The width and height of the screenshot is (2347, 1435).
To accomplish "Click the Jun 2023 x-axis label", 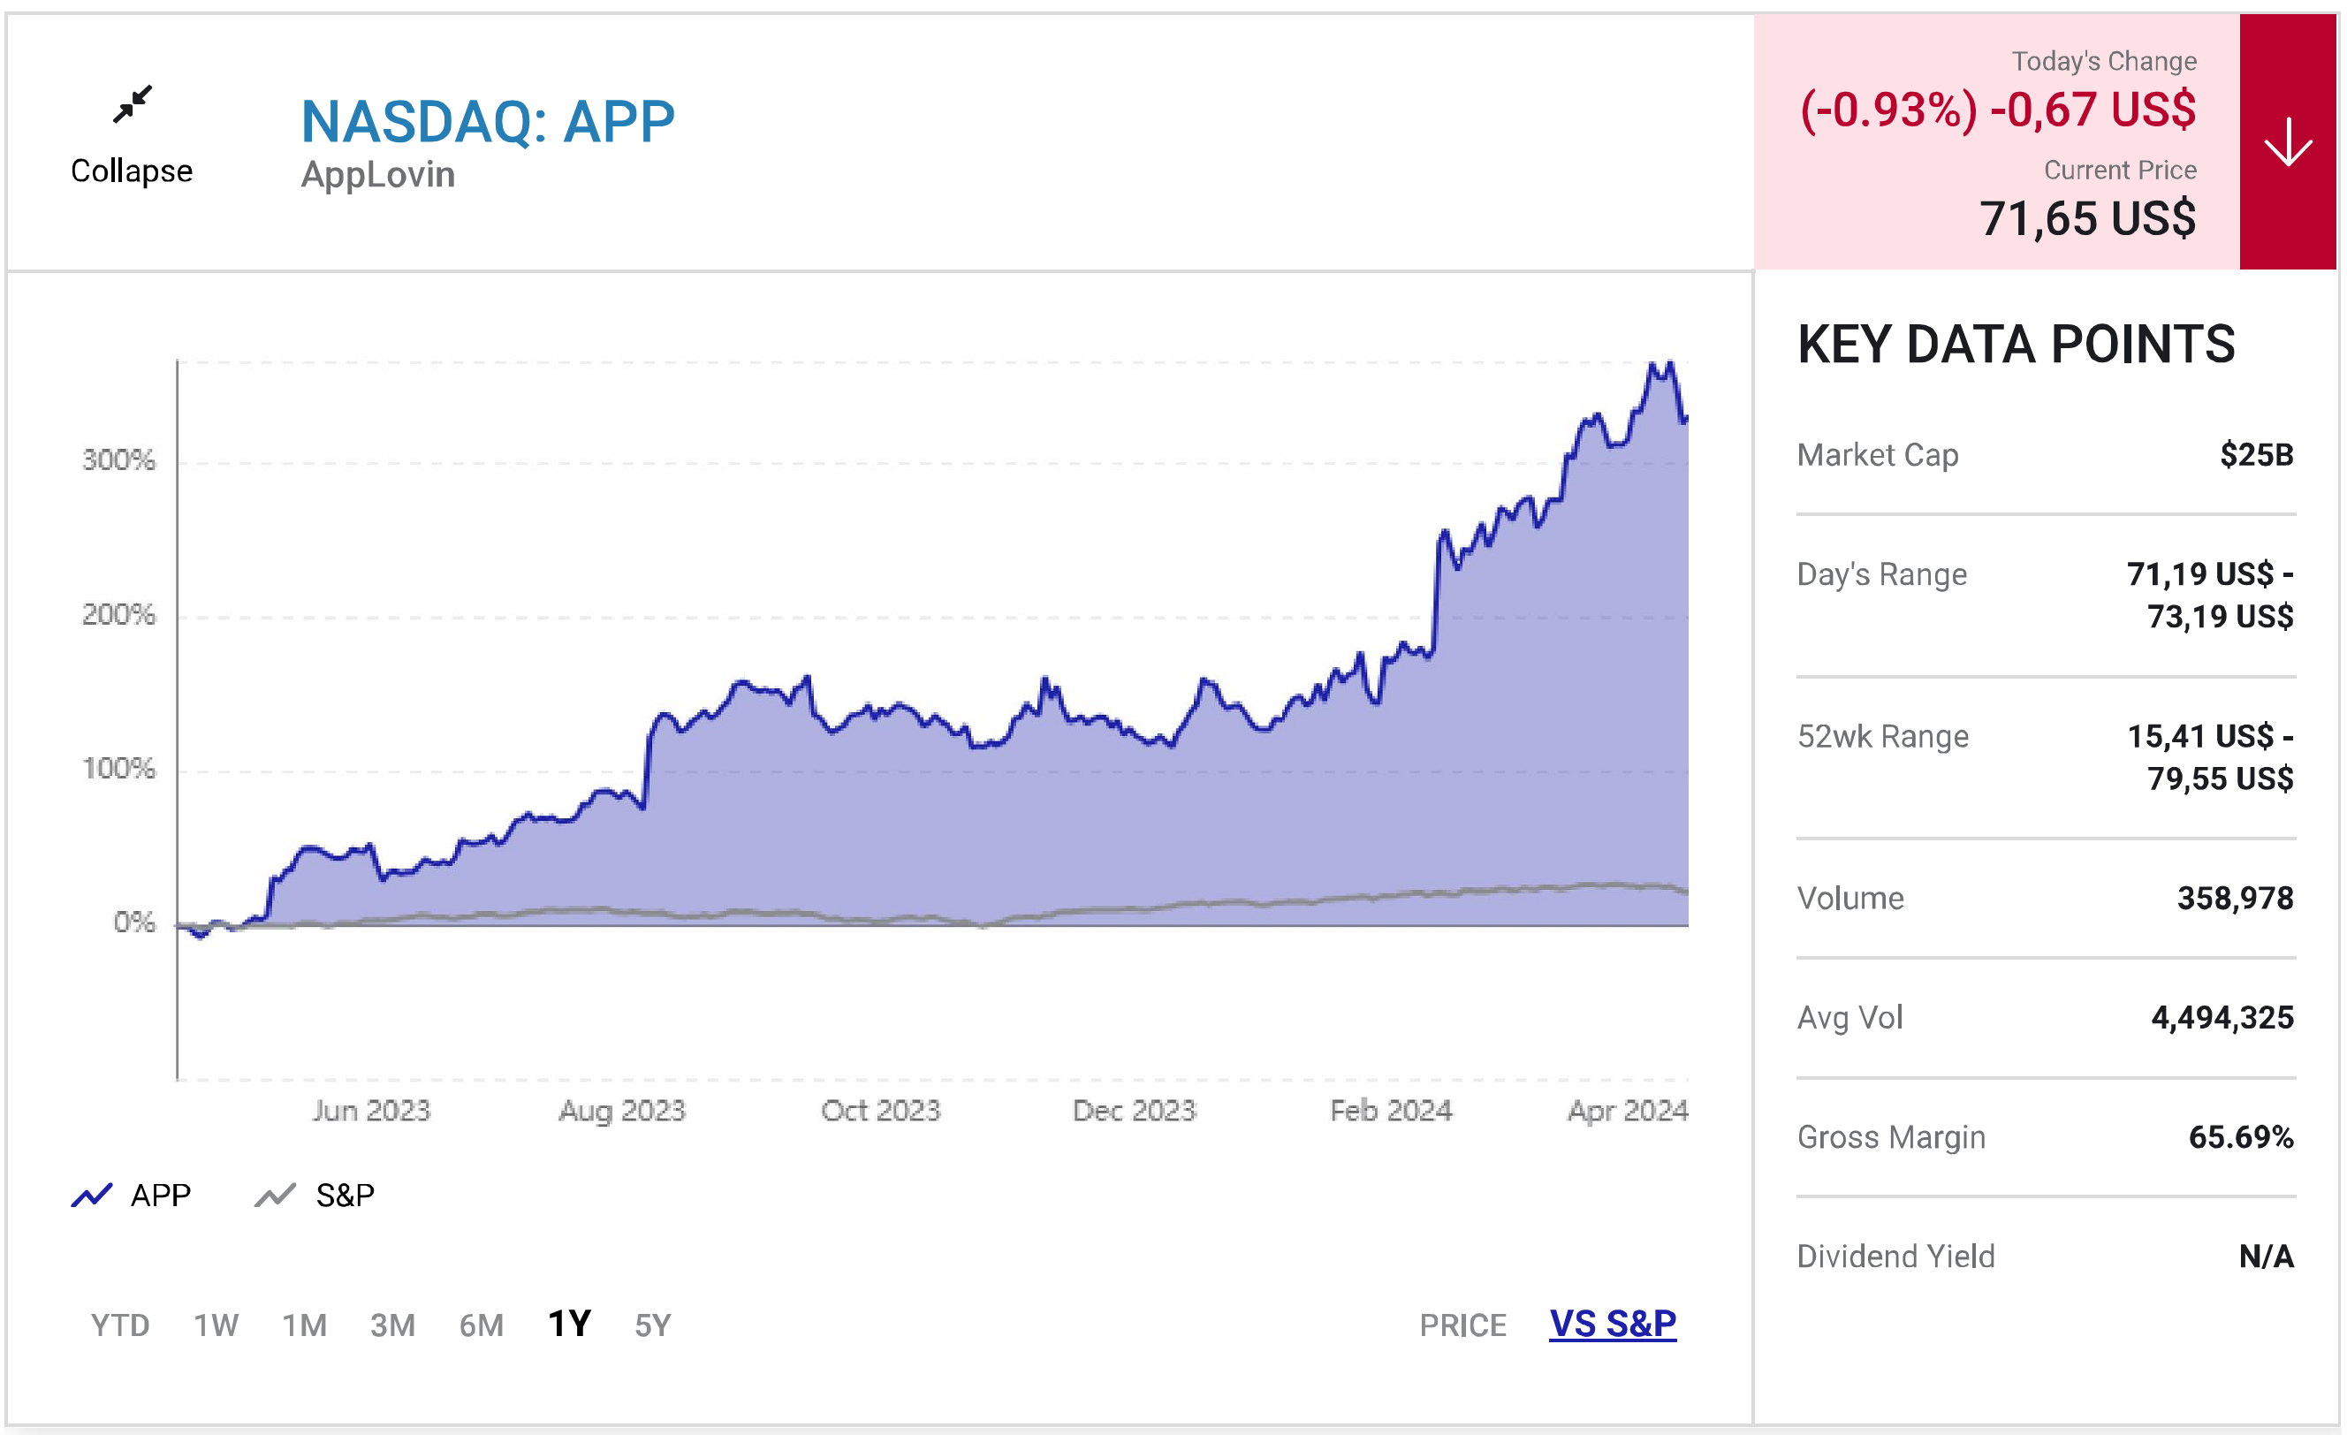I will pos(371,1111).
